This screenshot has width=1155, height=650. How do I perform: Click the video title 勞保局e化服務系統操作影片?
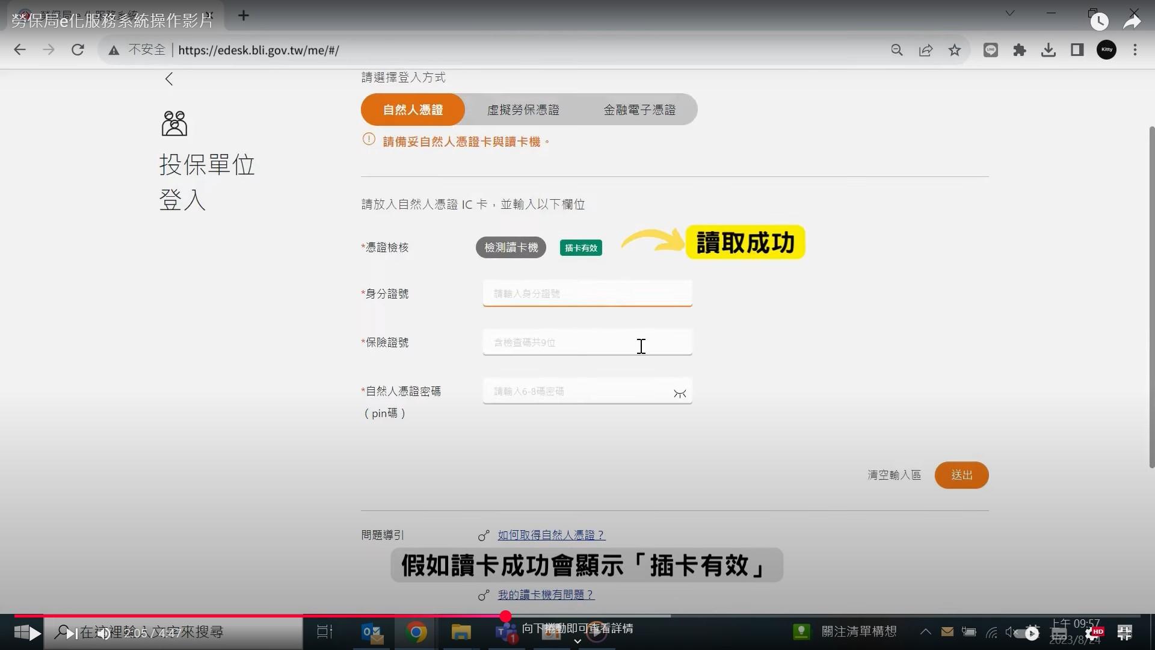tap(112, 21)
